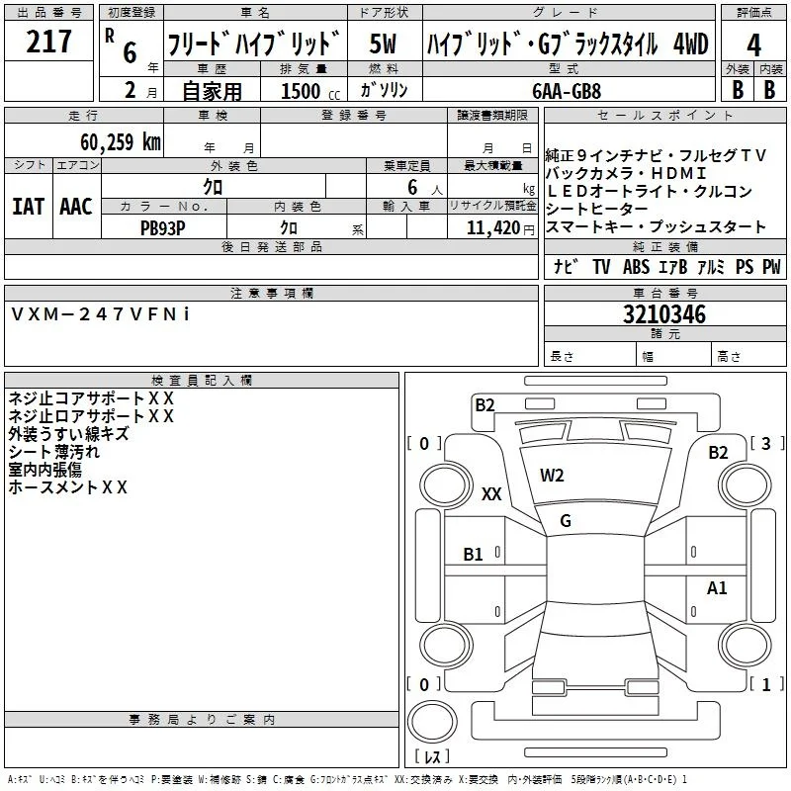Click the air conditioner value AAC

(x=76, y=206)
